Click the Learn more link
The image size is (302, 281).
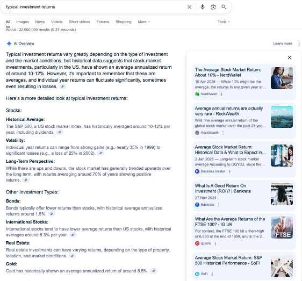tap(283, 44)
